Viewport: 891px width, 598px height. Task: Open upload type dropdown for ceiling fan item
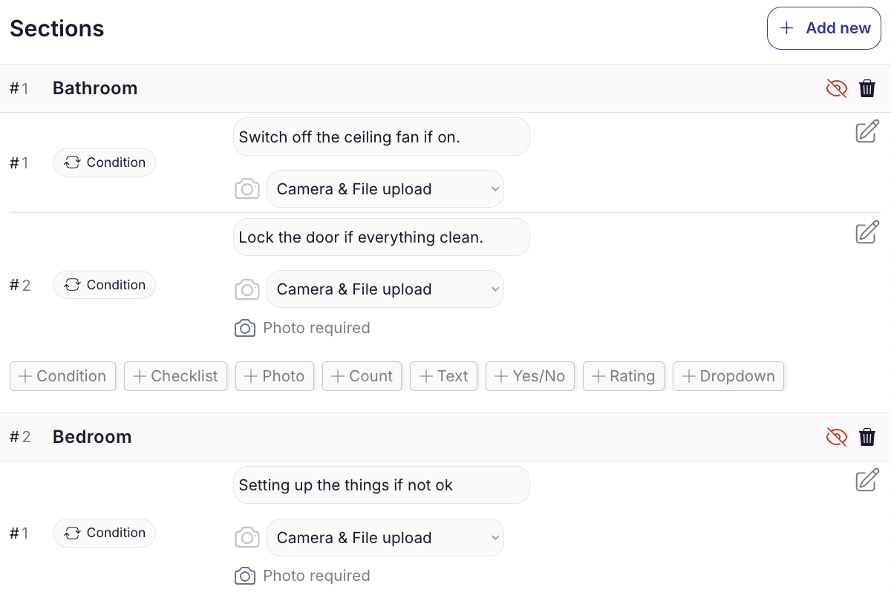[x=385, y=189]
